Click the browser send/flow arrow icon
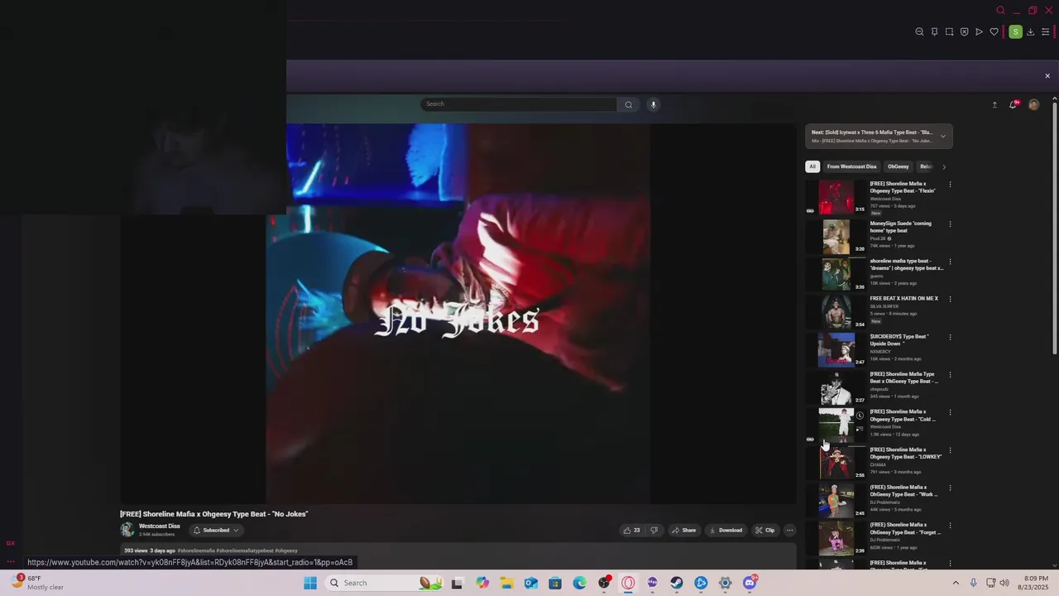Viewport: 1059px width, 596px height. point(979,32)
